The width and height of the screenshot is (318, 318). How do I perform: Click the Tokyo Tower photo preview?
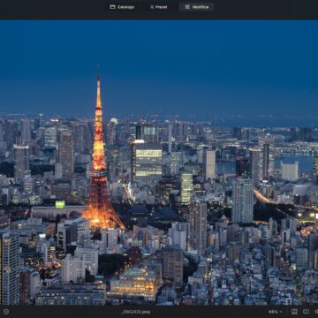click(x=159, y=163)
